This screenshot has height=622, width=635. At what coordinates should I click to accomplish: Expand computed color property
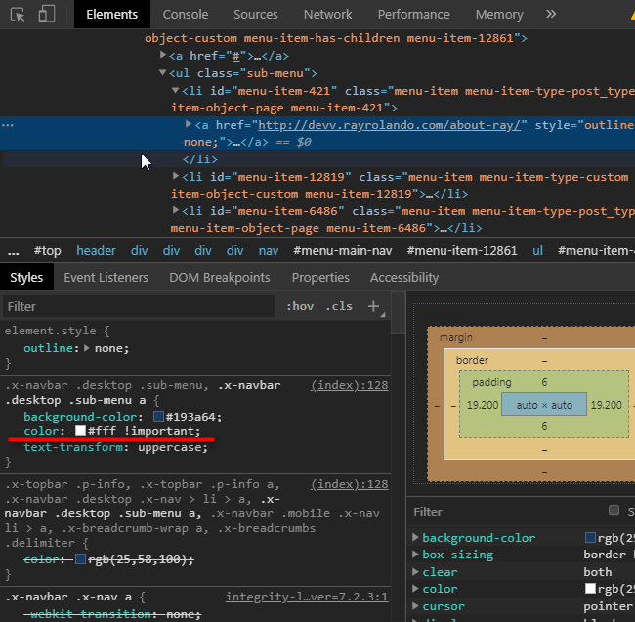(x=415, y=589)
